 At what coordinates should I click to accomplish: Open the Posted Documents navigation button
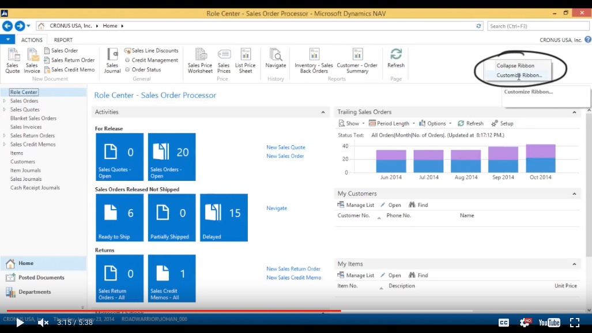click(43, 278)
